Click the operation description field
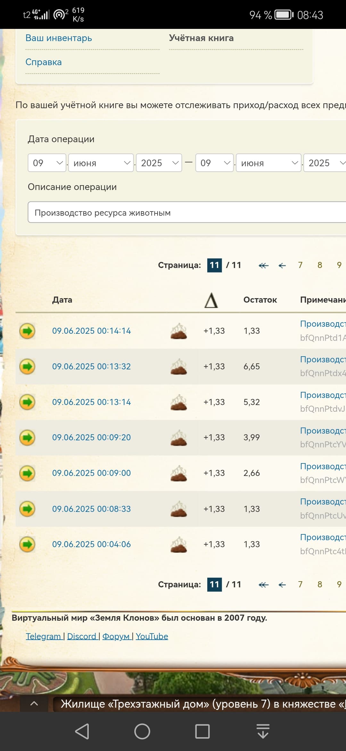Image resolution: width=346 pixels, height=751 pixels. coord(186,212)
